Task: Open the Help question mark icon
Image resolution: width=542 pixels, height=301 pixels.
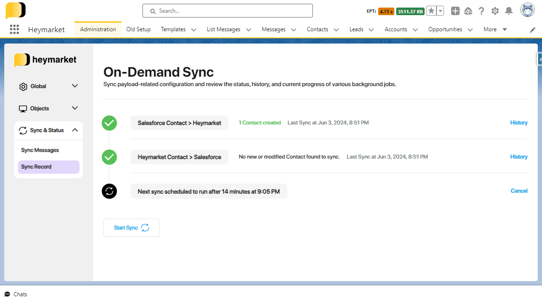Action: point(481,11)
